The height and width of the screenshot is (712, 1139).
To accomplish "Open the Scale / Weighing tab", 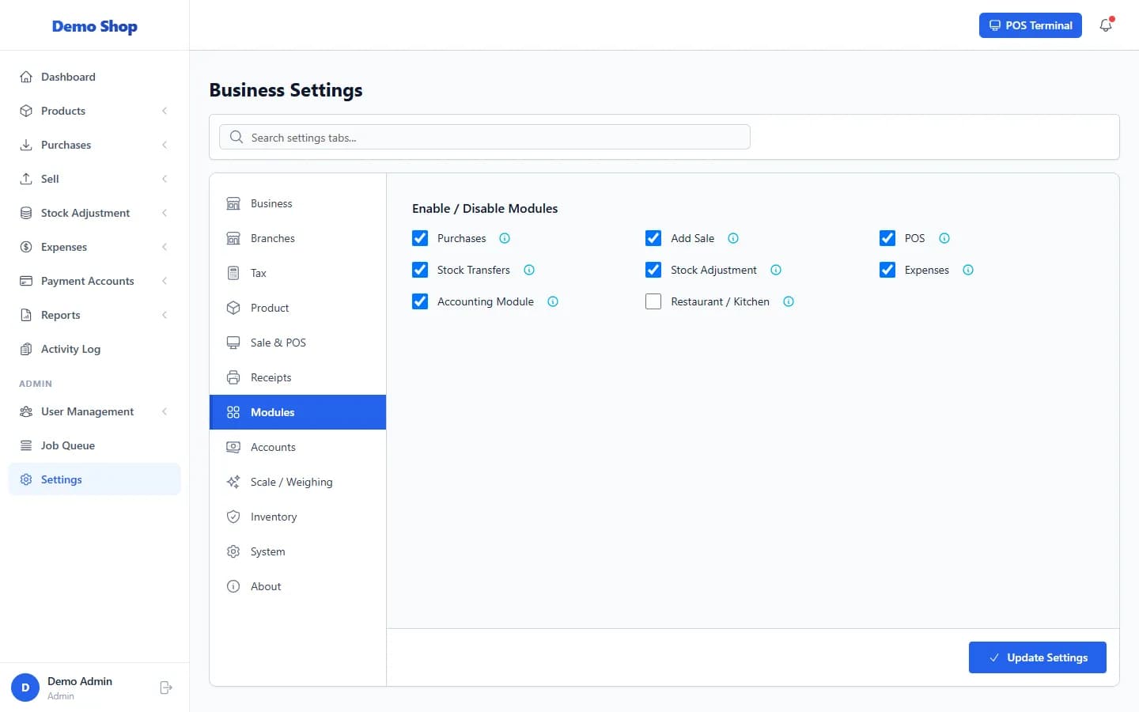I will [297, 482].
